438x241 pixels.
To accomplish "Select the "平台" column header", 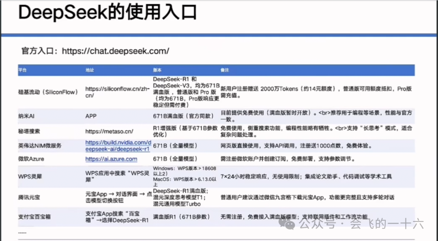I will tap(22, 70).
